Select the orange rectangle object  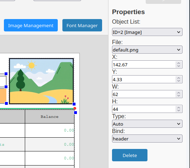(x=3, y=96)
